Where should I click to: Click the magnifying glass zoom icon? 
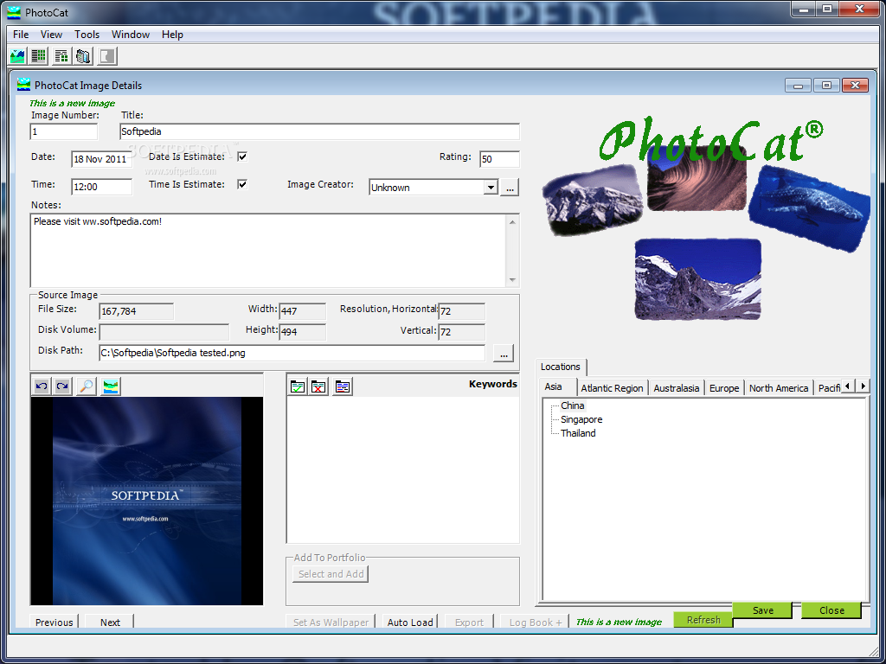click(x=86, y=386)
